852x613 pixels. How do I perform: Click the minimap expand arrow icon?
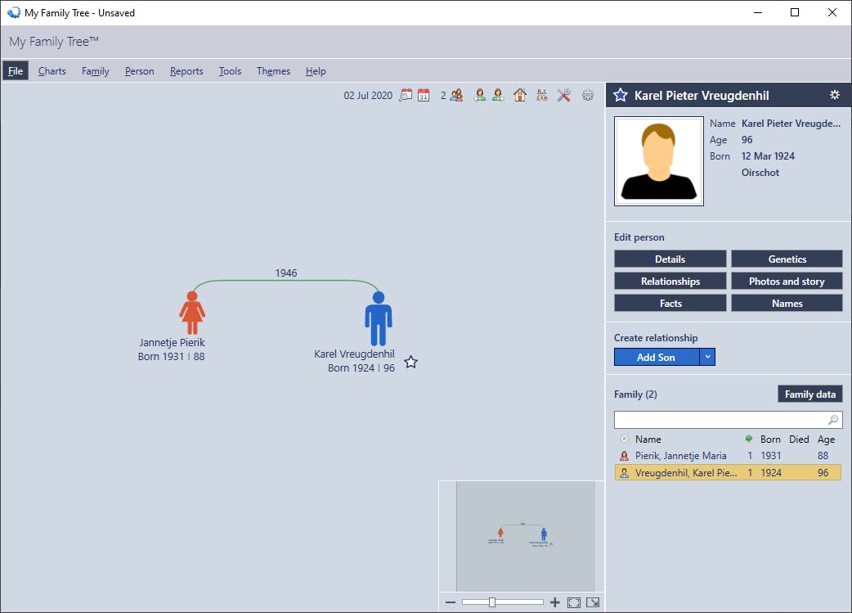click(x=593, y=602)
